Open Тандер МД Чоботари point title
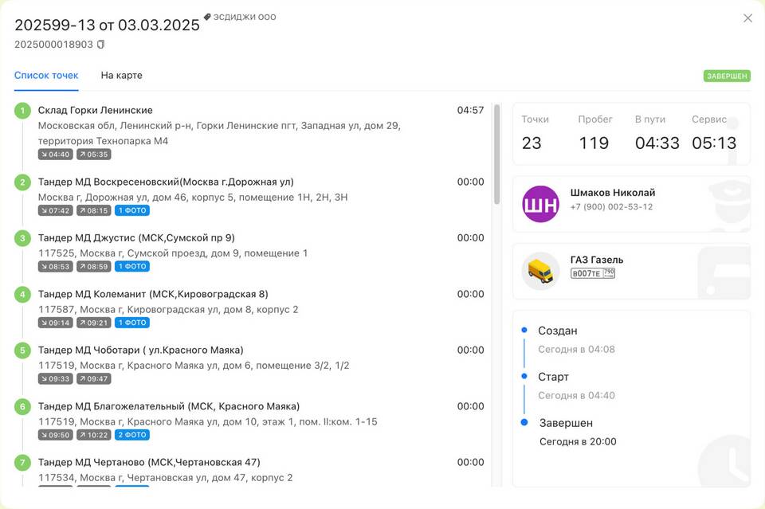The width and height of the screenshot is (765, 509). coord(141,350)
